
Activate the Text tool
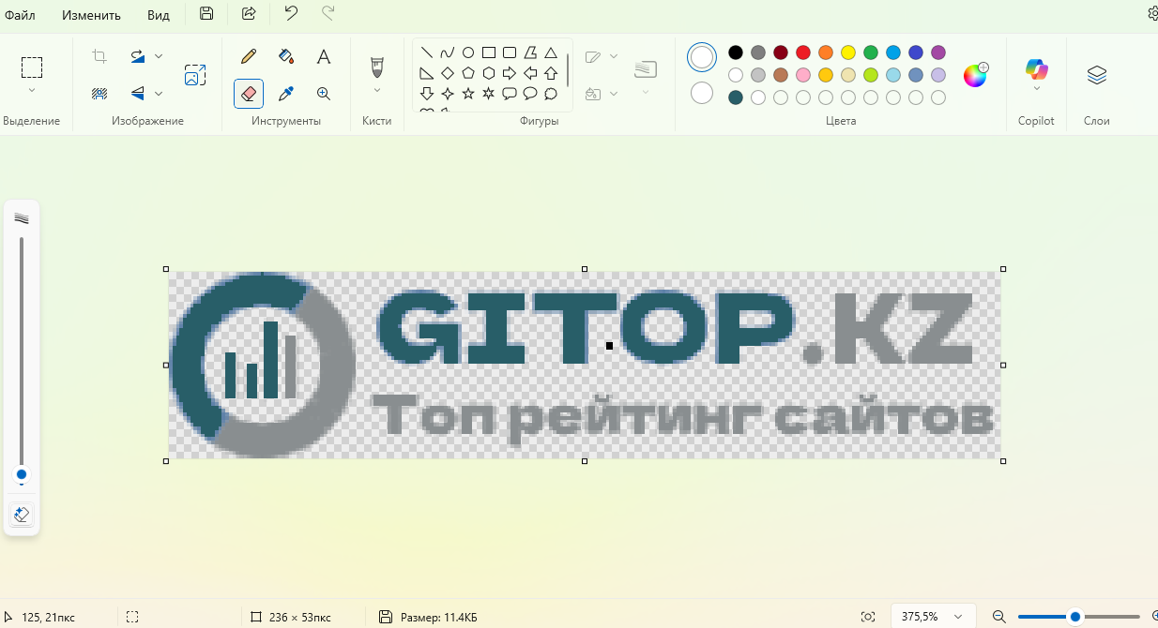pos(324,57)
